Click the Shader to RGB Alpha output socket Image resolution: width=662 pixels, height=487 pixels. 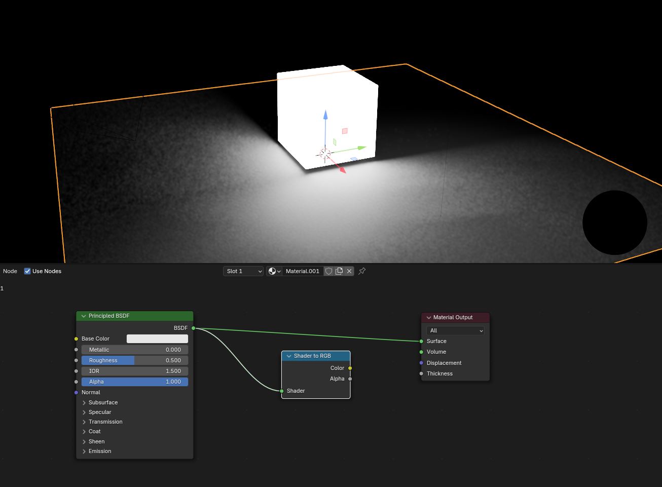tap(350, 379)
